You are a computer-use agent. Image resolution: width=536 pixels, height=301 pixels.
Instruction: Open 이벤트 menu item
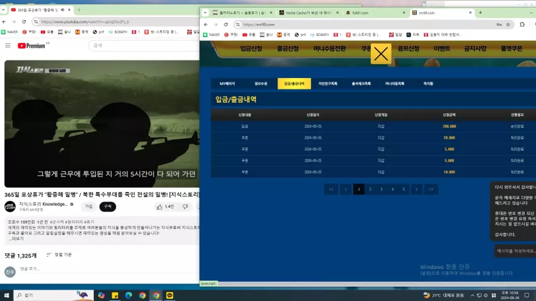(441, 48)
